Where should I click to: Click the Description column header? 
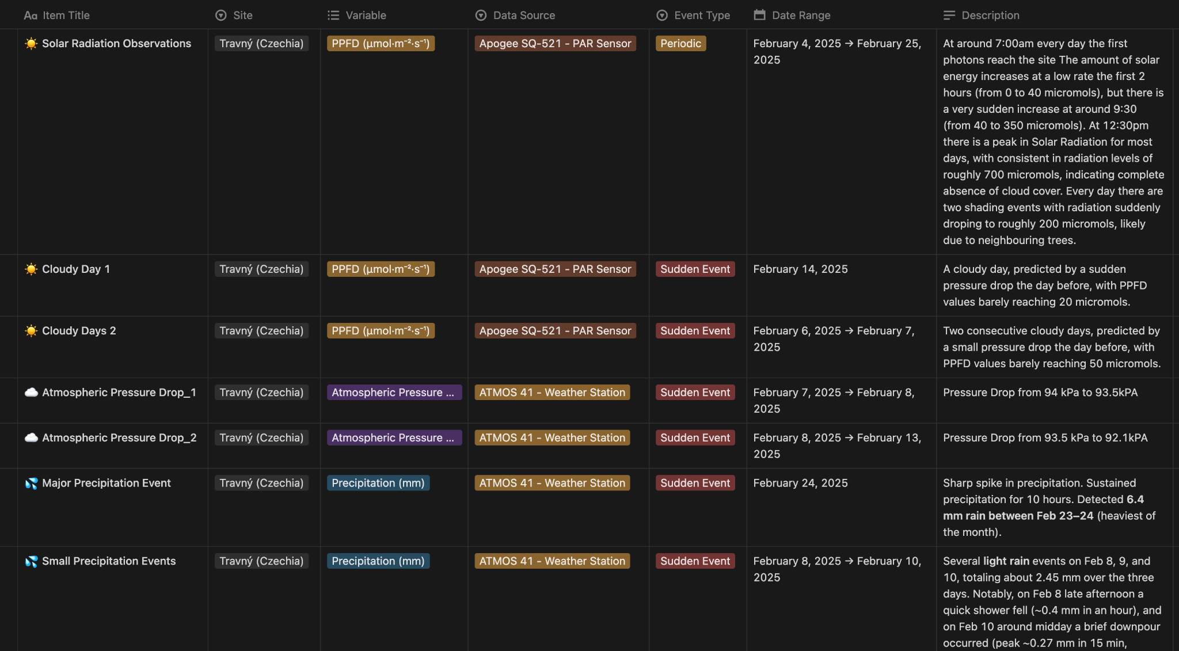point(990,16)
